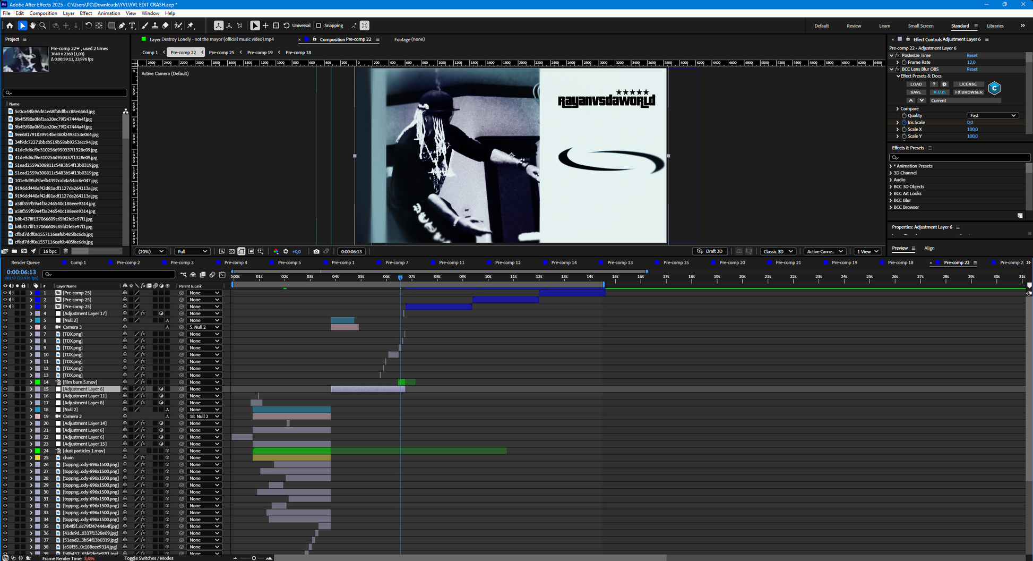
Task: Open the Graph Editor in the timeline
Action: [x=222, y=275]
